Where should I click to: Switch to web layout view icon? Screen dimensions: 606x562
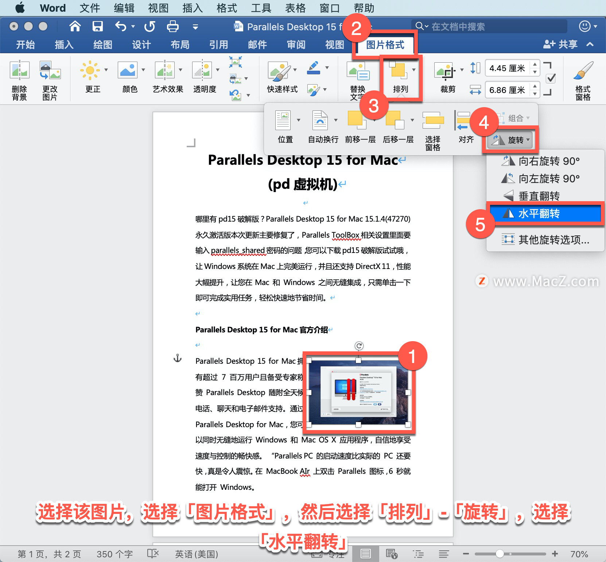(392, 554)
